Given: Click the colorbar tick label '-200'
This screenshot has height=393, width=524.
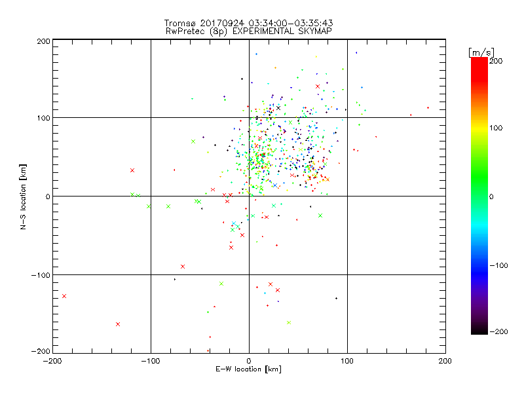Looking at the screenshot, I should coord(498,331).
